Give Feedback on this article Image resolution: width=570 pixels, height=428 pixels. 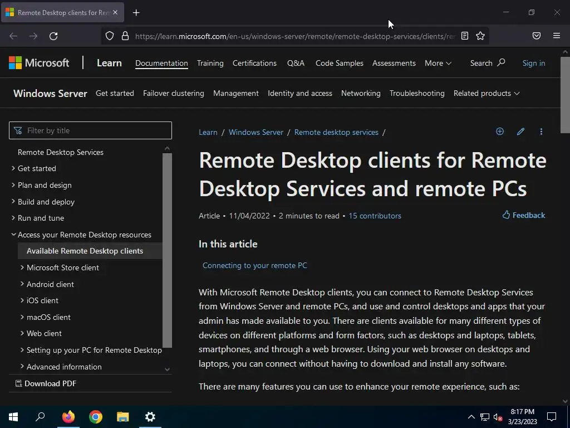click(523, 215)
